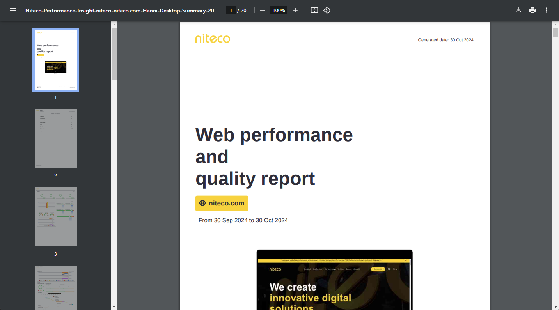Click the globe icon beside niteco.com
The width and height of the screenshot is (559, 310).
202,203
